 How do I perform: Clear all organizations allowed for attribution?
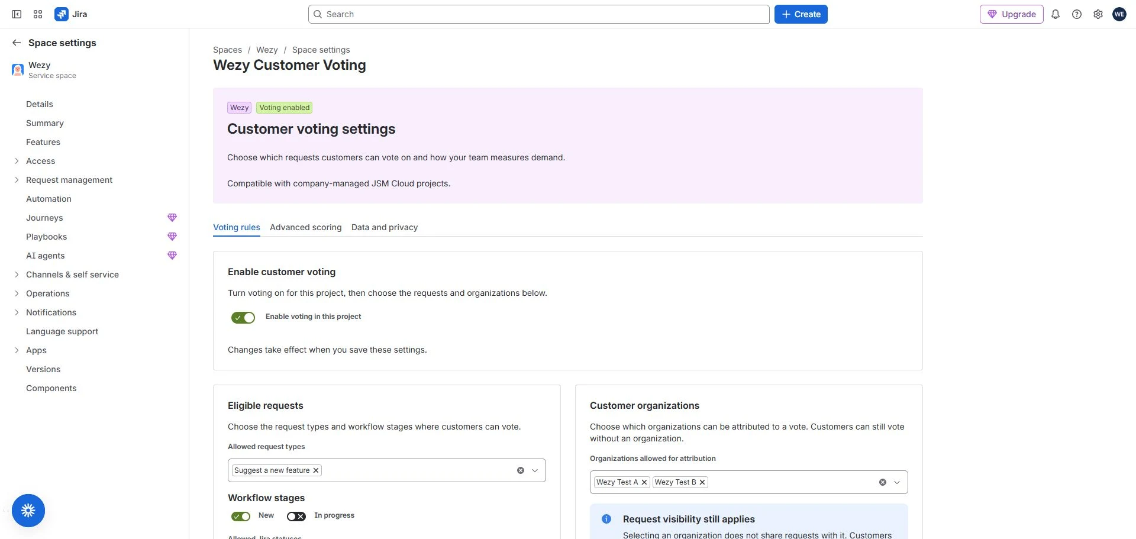883,482
